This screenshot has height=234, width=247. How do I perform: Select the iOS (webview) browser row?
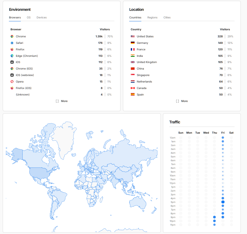(25, 75)
